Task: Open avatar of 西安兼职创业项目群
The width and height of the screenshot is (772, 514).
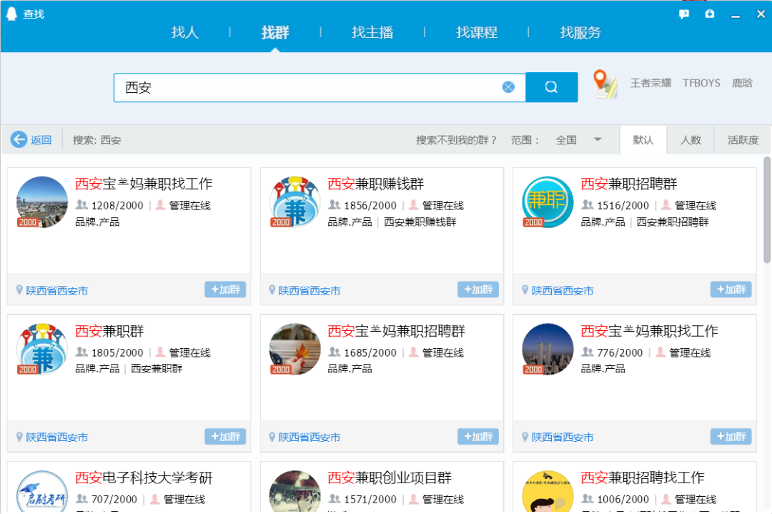Action: pos(295,491)
